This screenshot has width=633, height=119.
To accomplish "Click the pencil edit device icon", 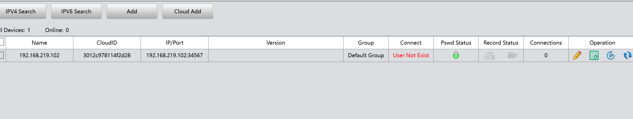I will 577,55.
